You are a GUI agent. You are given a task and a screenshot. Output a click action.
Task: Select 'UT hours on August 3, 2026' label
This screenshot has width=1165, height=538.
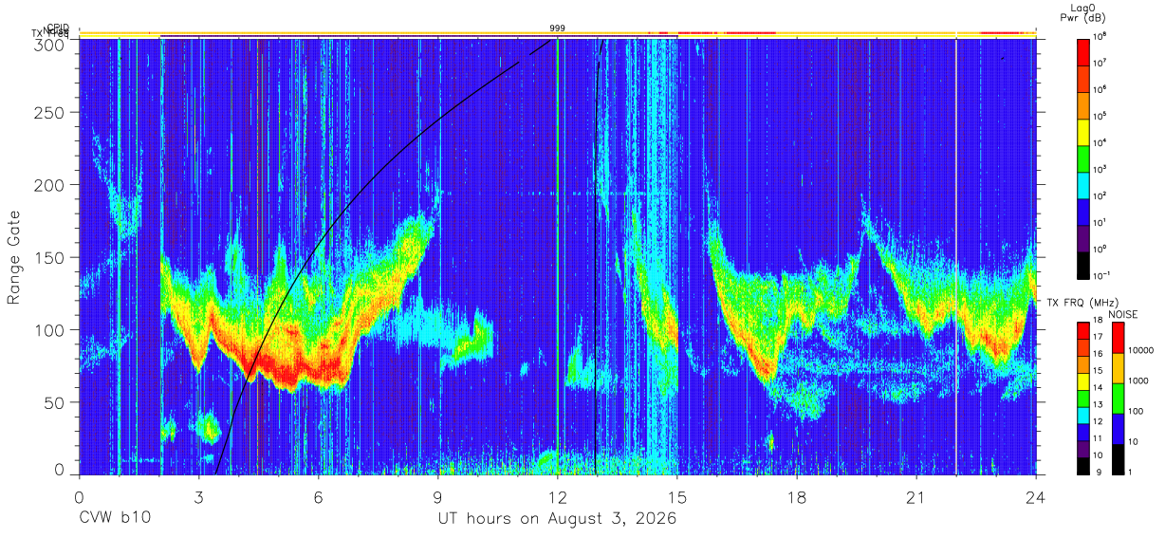point(557,519)
